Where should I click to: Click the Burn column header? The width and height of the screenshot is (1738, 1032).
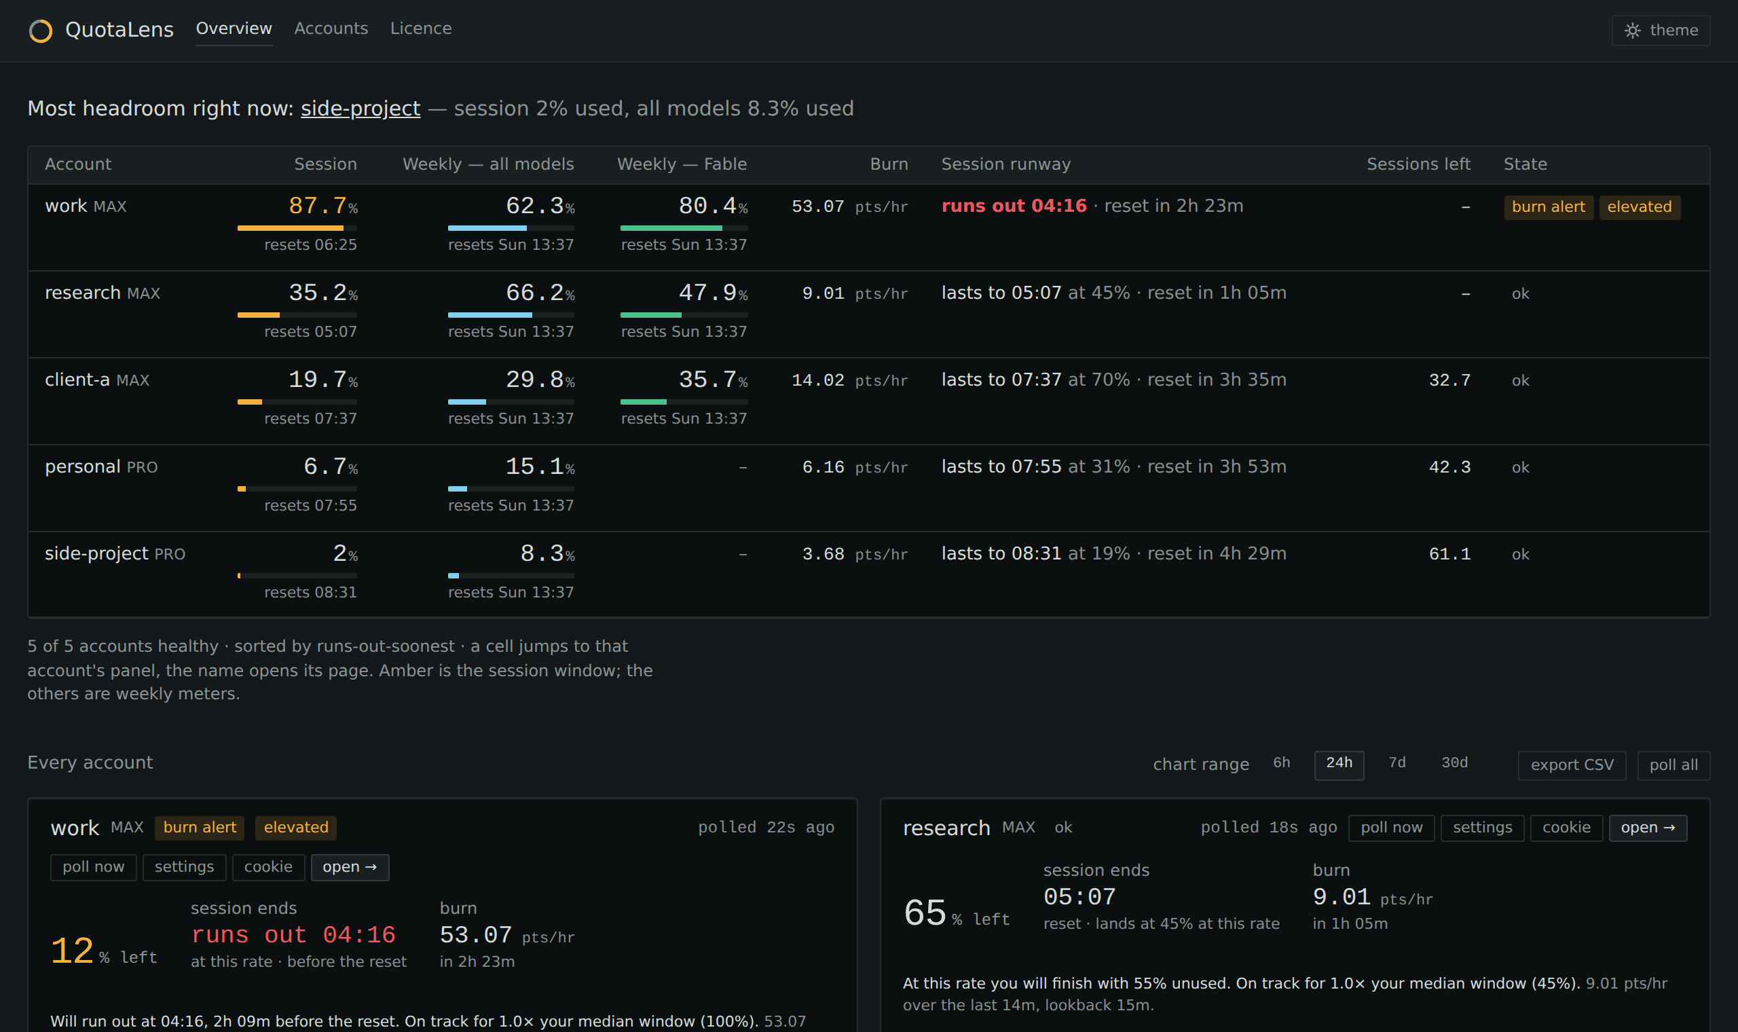pyautogui.click(x=889, y=164)
